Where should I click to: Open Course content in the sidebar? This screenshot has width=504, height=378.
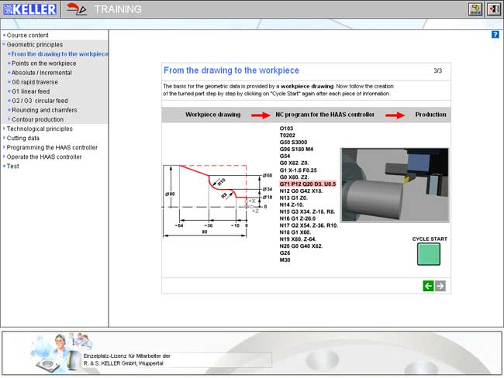point(27,36)
